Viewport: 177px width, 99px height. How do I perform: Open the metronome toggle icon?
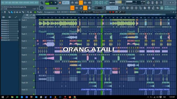click(x=72, y=2)
